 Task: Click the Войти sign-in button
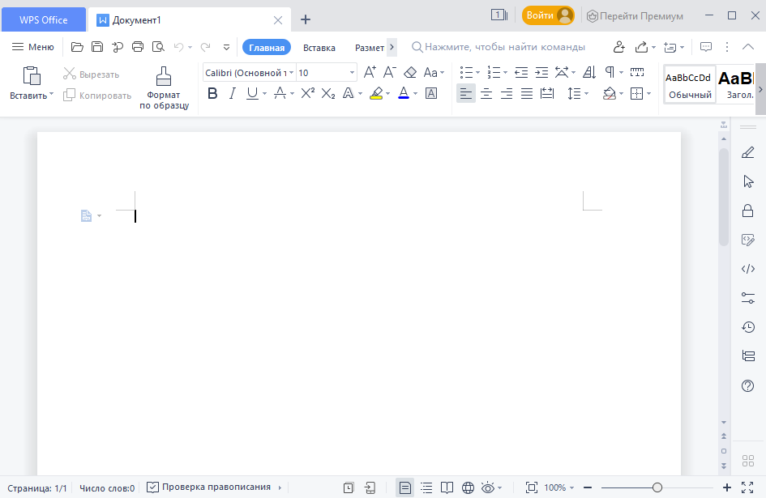click(548, 16)
